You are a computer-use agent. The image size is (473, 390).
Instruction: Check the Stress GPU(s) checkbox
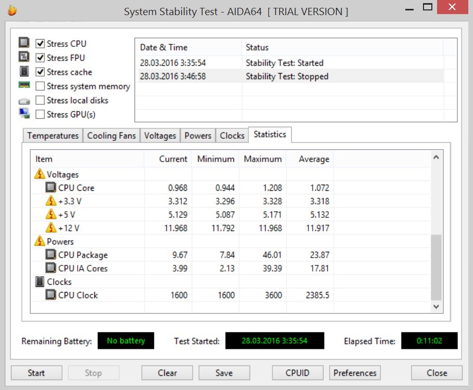(40, 114)
